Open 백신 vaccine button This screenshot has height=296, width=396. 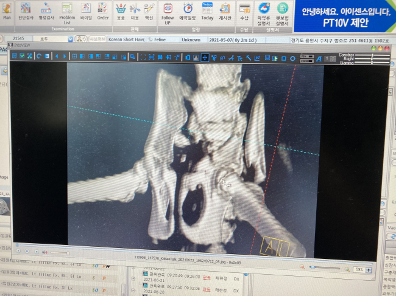point(149,12)
